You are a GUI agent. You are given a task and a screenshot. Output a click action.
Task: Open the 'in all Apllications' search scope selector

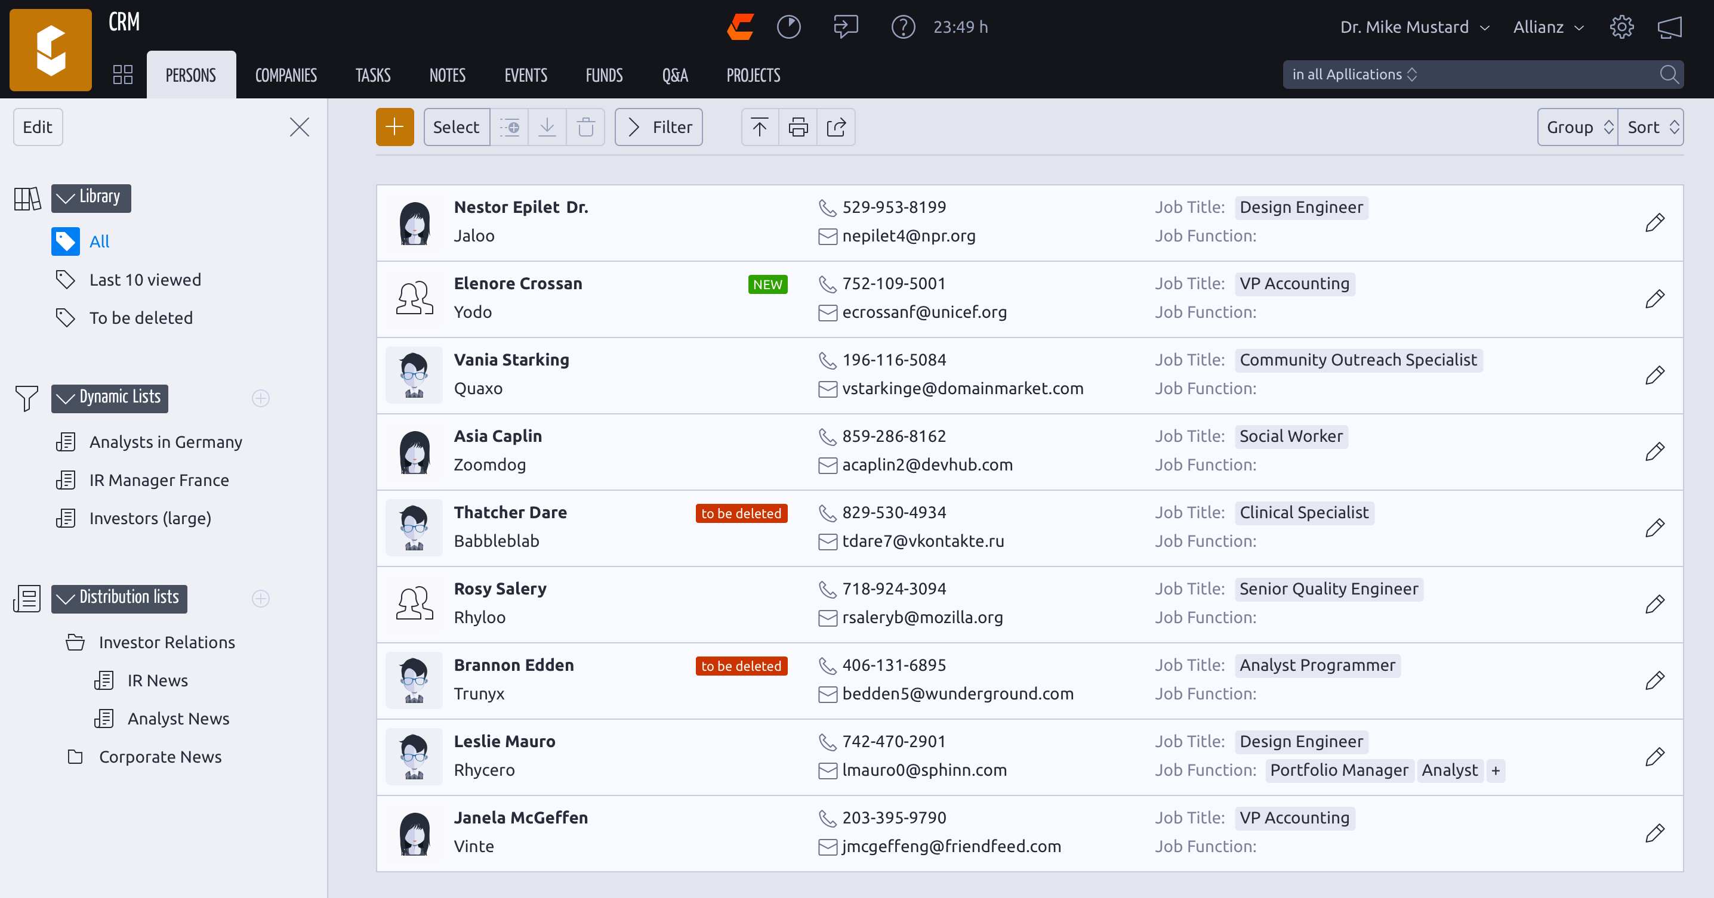pyautogui.click(x=1354, y=75)
